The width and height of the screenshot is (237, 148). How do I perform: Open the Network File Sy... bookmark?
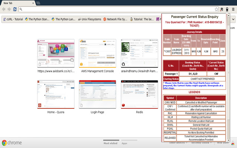(x=115, y=19)
